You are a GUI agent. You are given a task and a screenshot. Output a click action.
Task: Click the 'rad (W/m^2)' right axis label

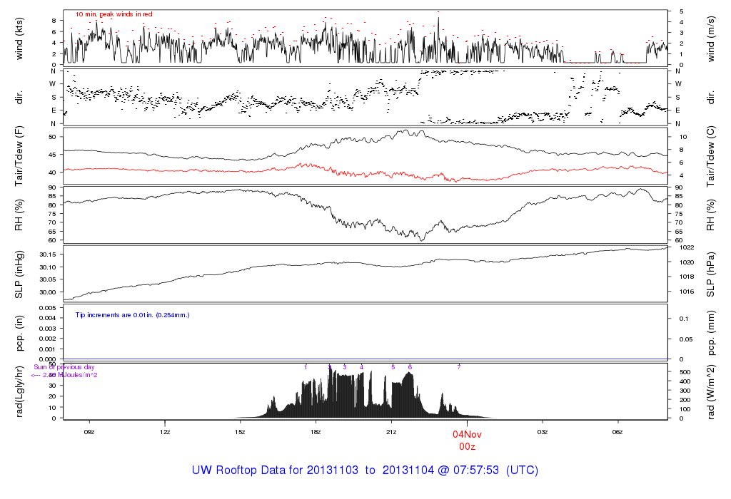713,391
